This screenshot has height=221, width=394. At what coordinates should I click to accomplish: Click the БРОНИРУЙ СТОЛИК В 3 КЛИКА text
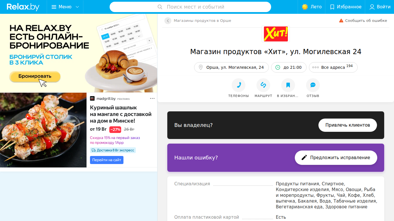pyautogui.click(x=41, y=60)
